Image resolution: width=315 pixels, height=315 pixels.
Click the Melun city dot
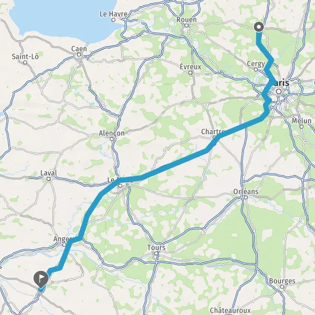point(301,127)
